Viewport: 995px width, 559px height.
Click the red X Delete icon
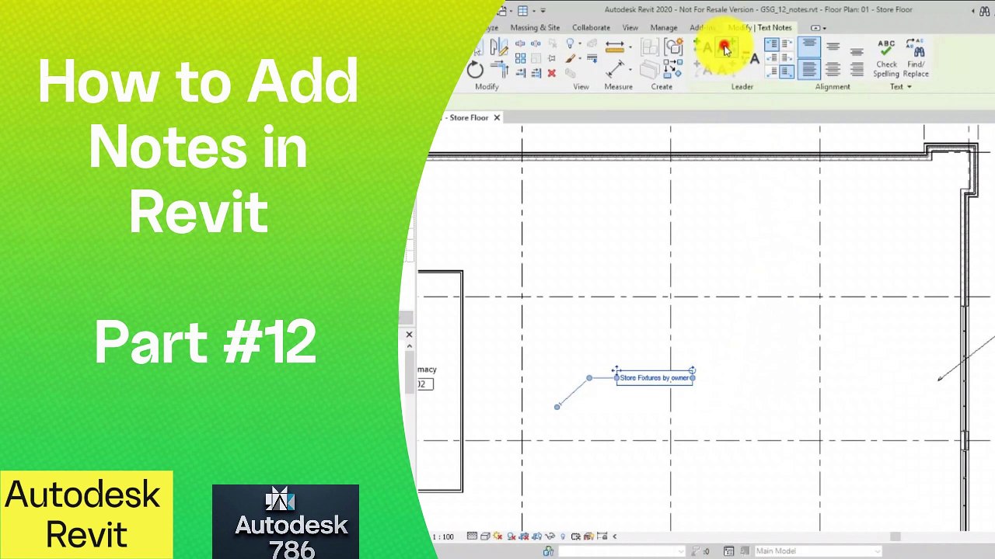coord(551,73)
